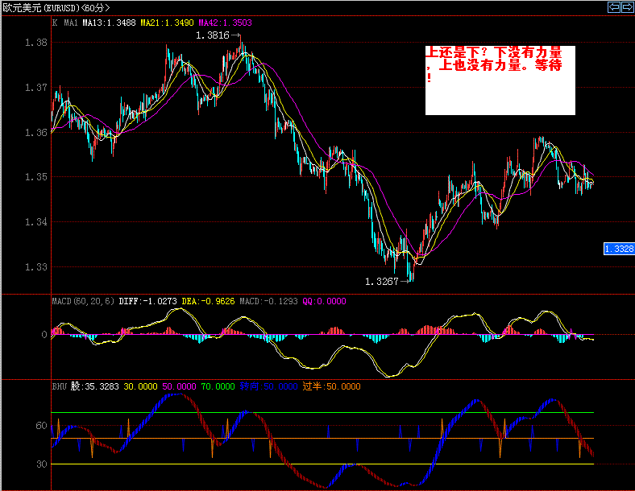
Task: Click the yellow 30.0000 level label
Action: tap(140, 386)
